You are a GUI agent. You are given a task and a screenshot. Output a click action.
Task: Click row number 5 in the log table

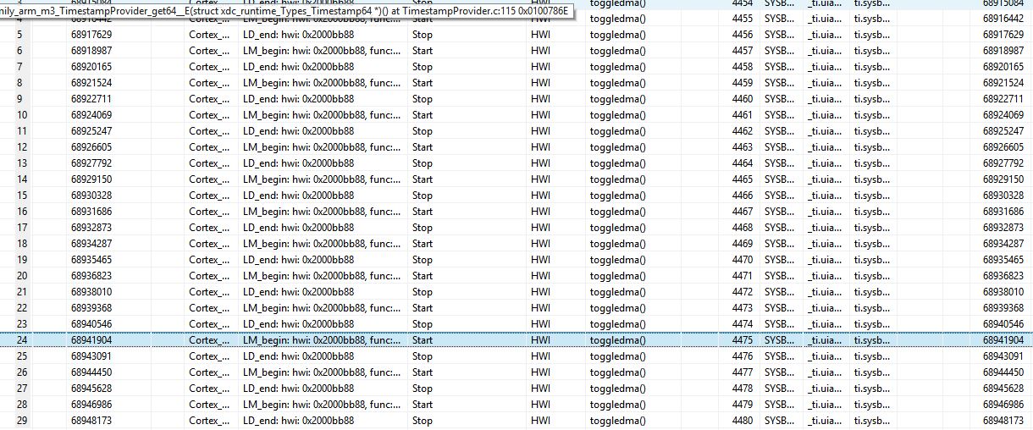coord(20,35)
